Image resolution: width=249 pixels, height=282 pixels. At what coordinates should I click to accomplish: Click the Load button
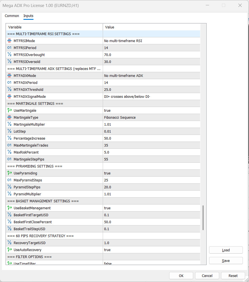point(226,250)
